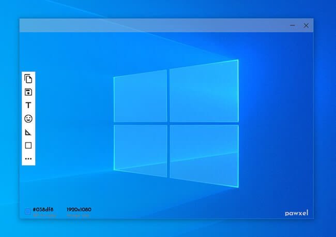This screenshot has height=237, width=336.
Task: Open the emoji smiley tool
Action: tap(28, 119)
